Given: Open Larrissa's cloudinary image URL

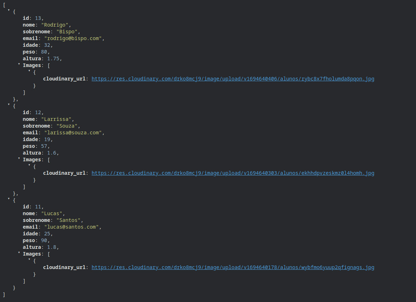Looking at the screenshot, I should [232, 173].
